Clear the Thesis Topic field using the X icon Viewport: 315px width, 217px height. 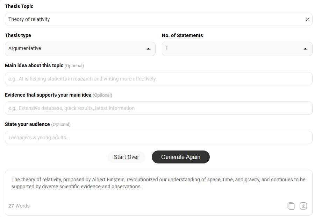pos(307,19)
